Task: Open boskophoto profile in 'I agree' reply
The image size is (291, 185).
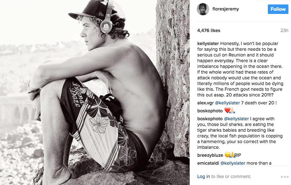Action: pos(210,119)
